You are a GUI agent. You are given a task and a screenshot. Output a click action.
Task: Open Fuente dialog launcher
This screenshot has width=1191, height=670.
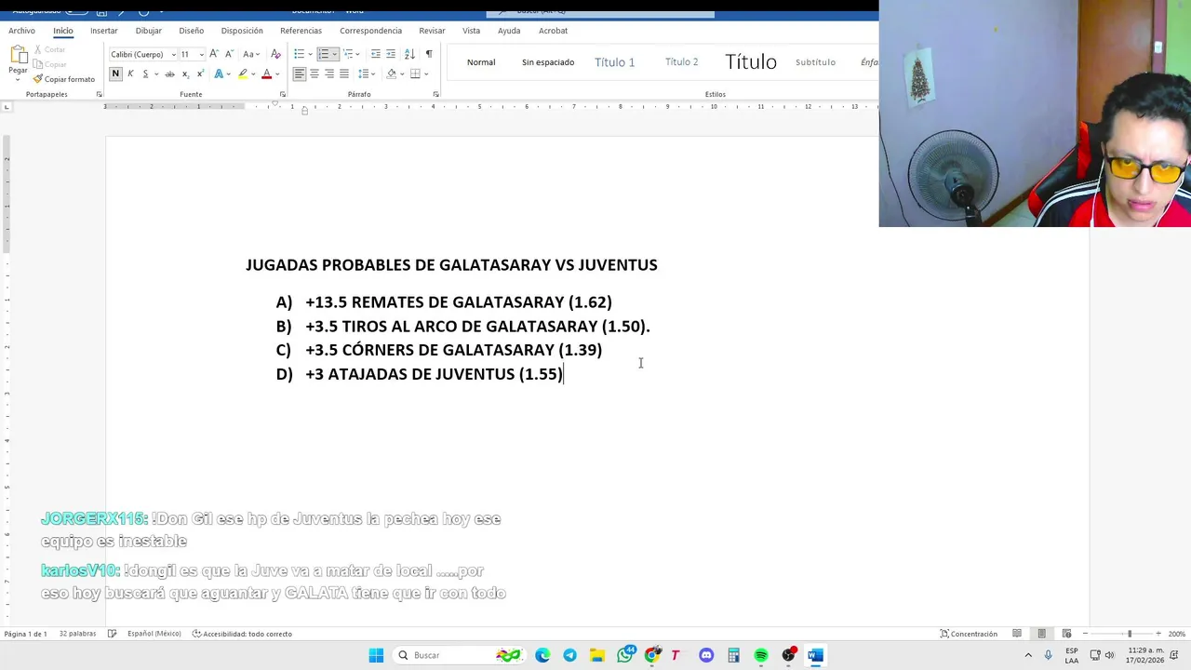click(283, 94)
